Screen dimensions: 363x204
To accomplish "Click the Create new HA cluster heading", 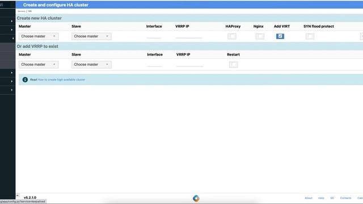I will pyautogui.click(x=39, y=18).
